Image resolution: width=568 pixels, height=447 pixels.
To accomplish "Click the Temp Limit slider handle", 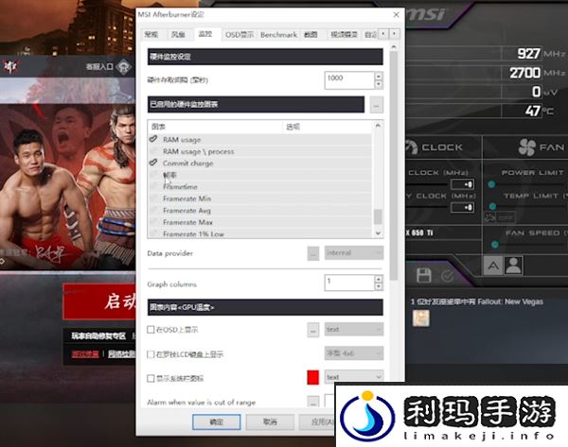I will tap(492, 207).
